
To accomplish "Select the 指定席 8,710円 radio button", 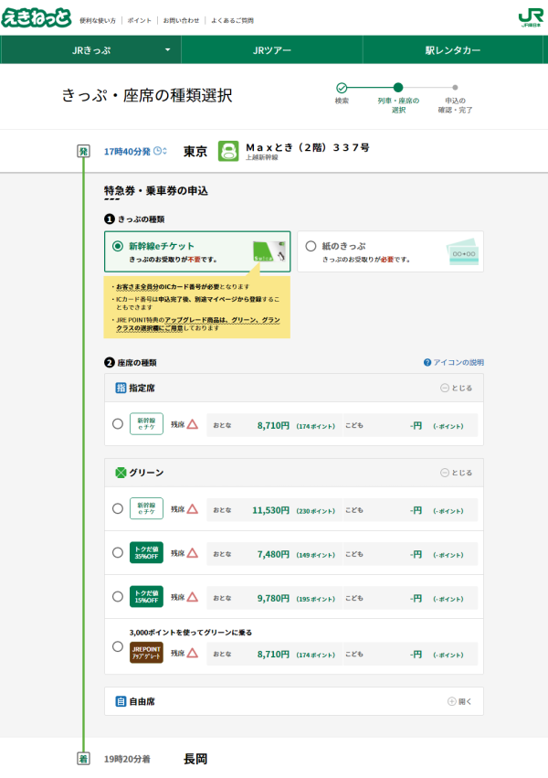I will (118, 423).
